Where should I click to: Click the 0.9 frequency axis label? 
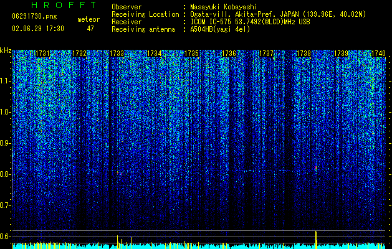point(5,143)
